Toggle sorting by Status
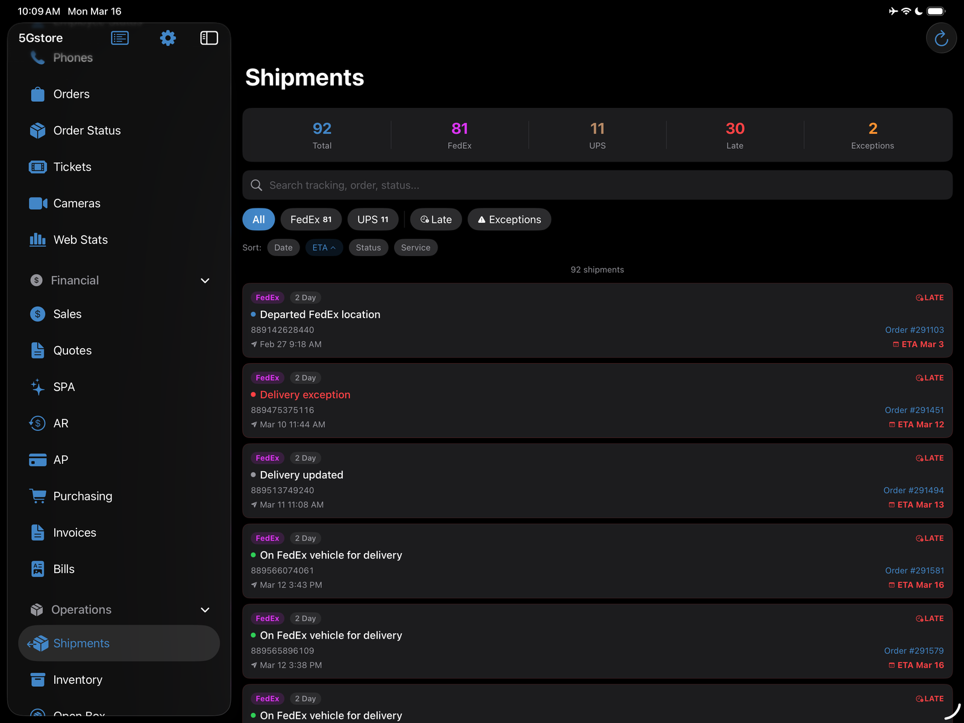The height and width of the screenshot is (723, 964). point(368,247)
